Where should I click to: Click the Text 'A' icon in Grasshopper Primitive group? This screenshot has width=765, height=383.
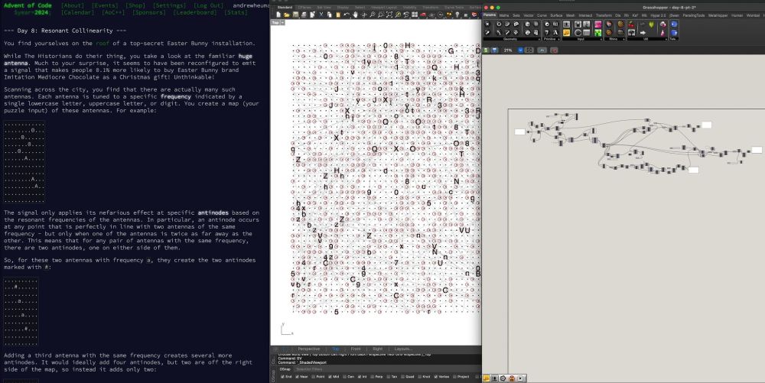[555, 33]
